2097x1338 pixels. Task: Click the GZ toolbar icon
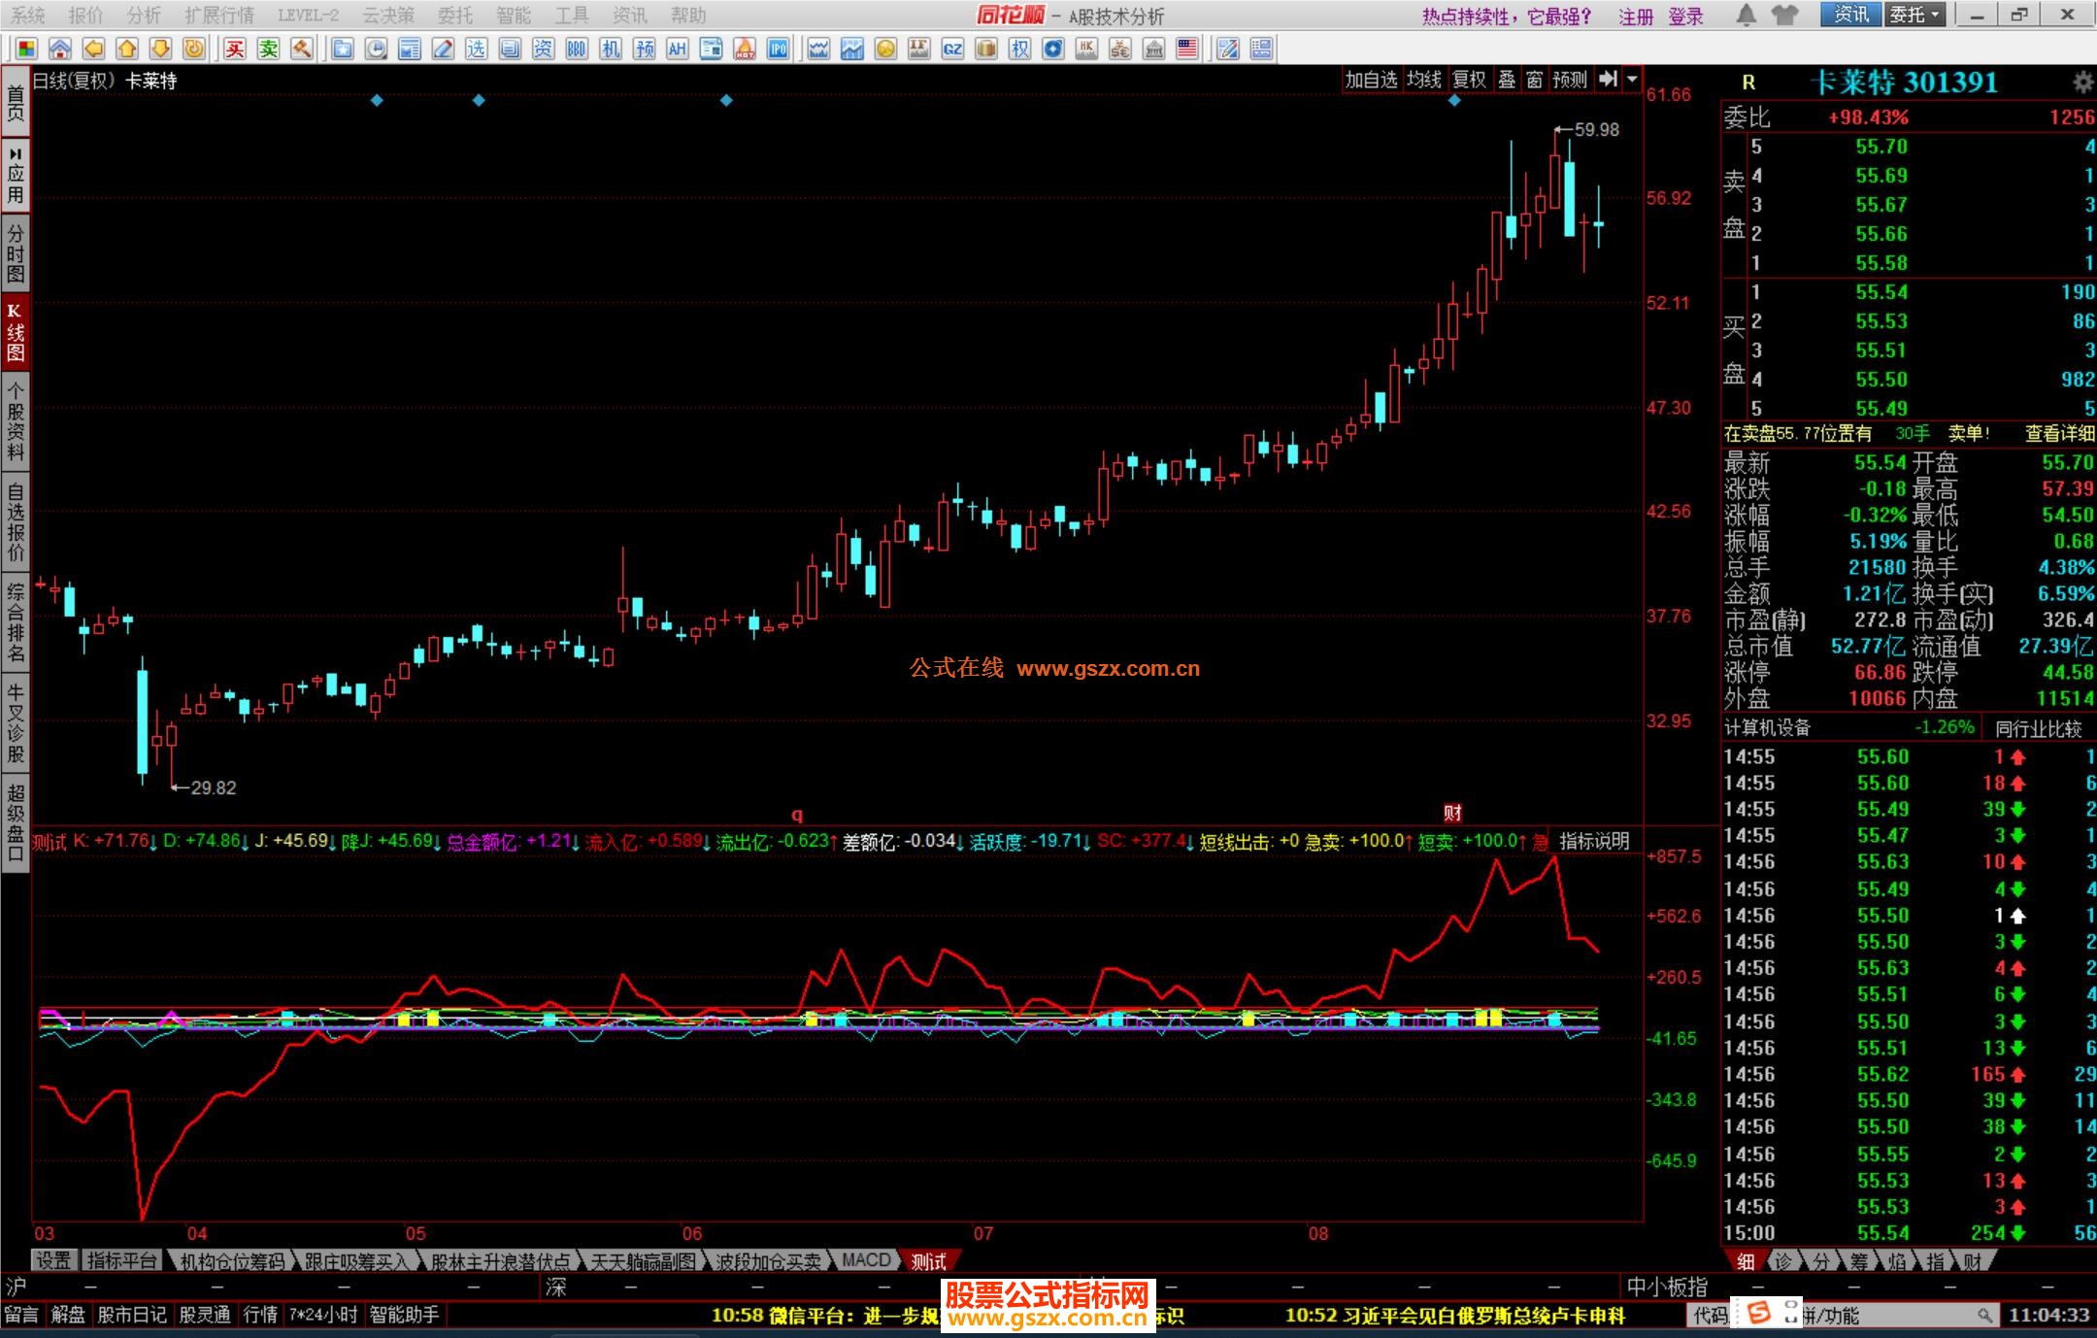952,49
